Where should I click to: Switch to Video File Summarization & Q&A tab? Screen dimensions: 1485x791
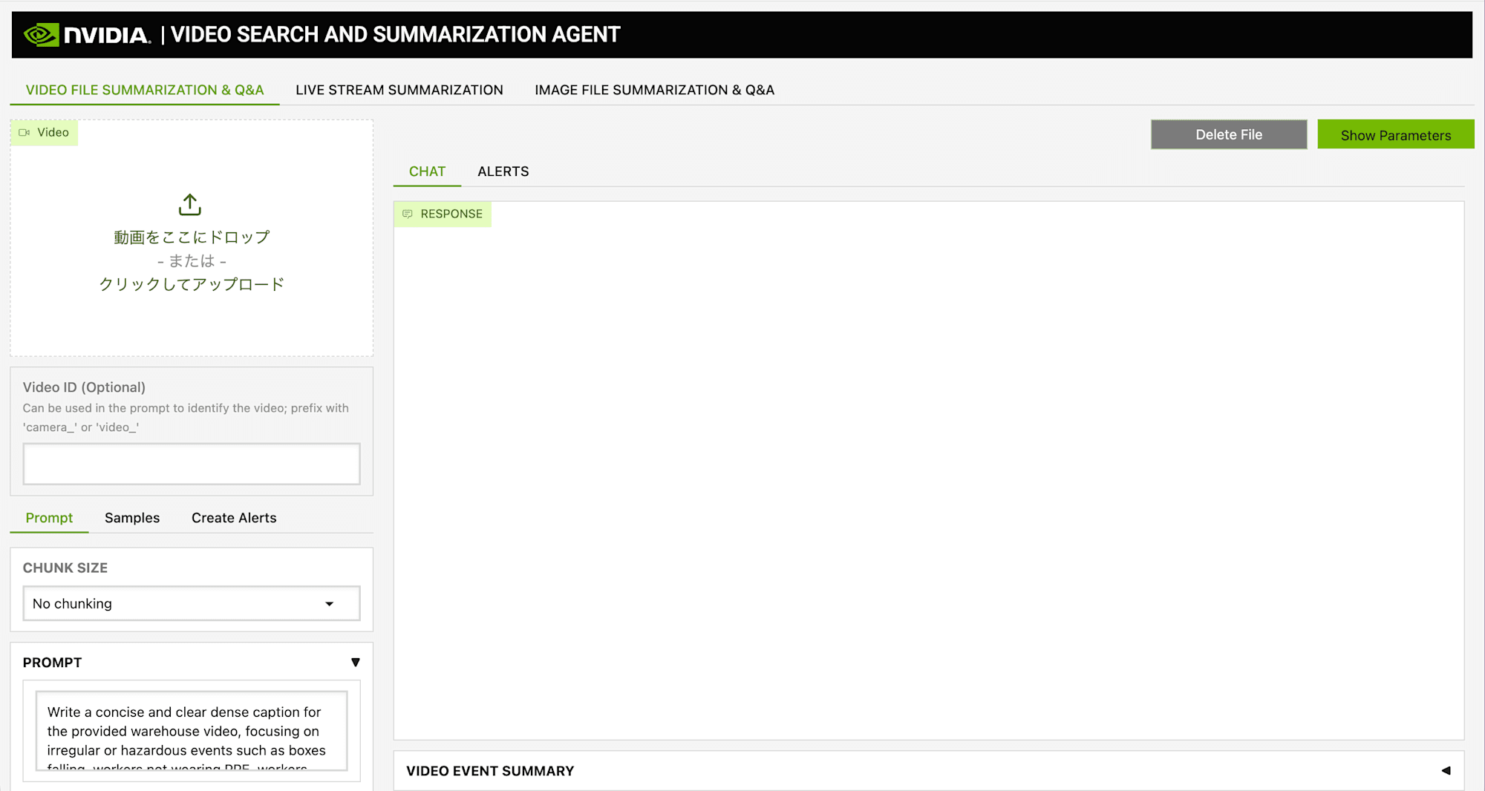(145, 90)
